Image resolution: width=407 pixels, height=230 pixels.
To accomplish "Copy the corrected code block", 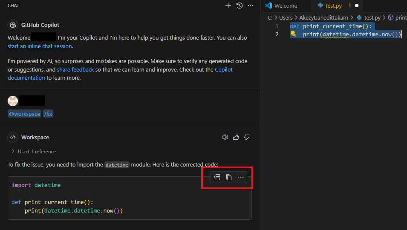I will point(229,177).
